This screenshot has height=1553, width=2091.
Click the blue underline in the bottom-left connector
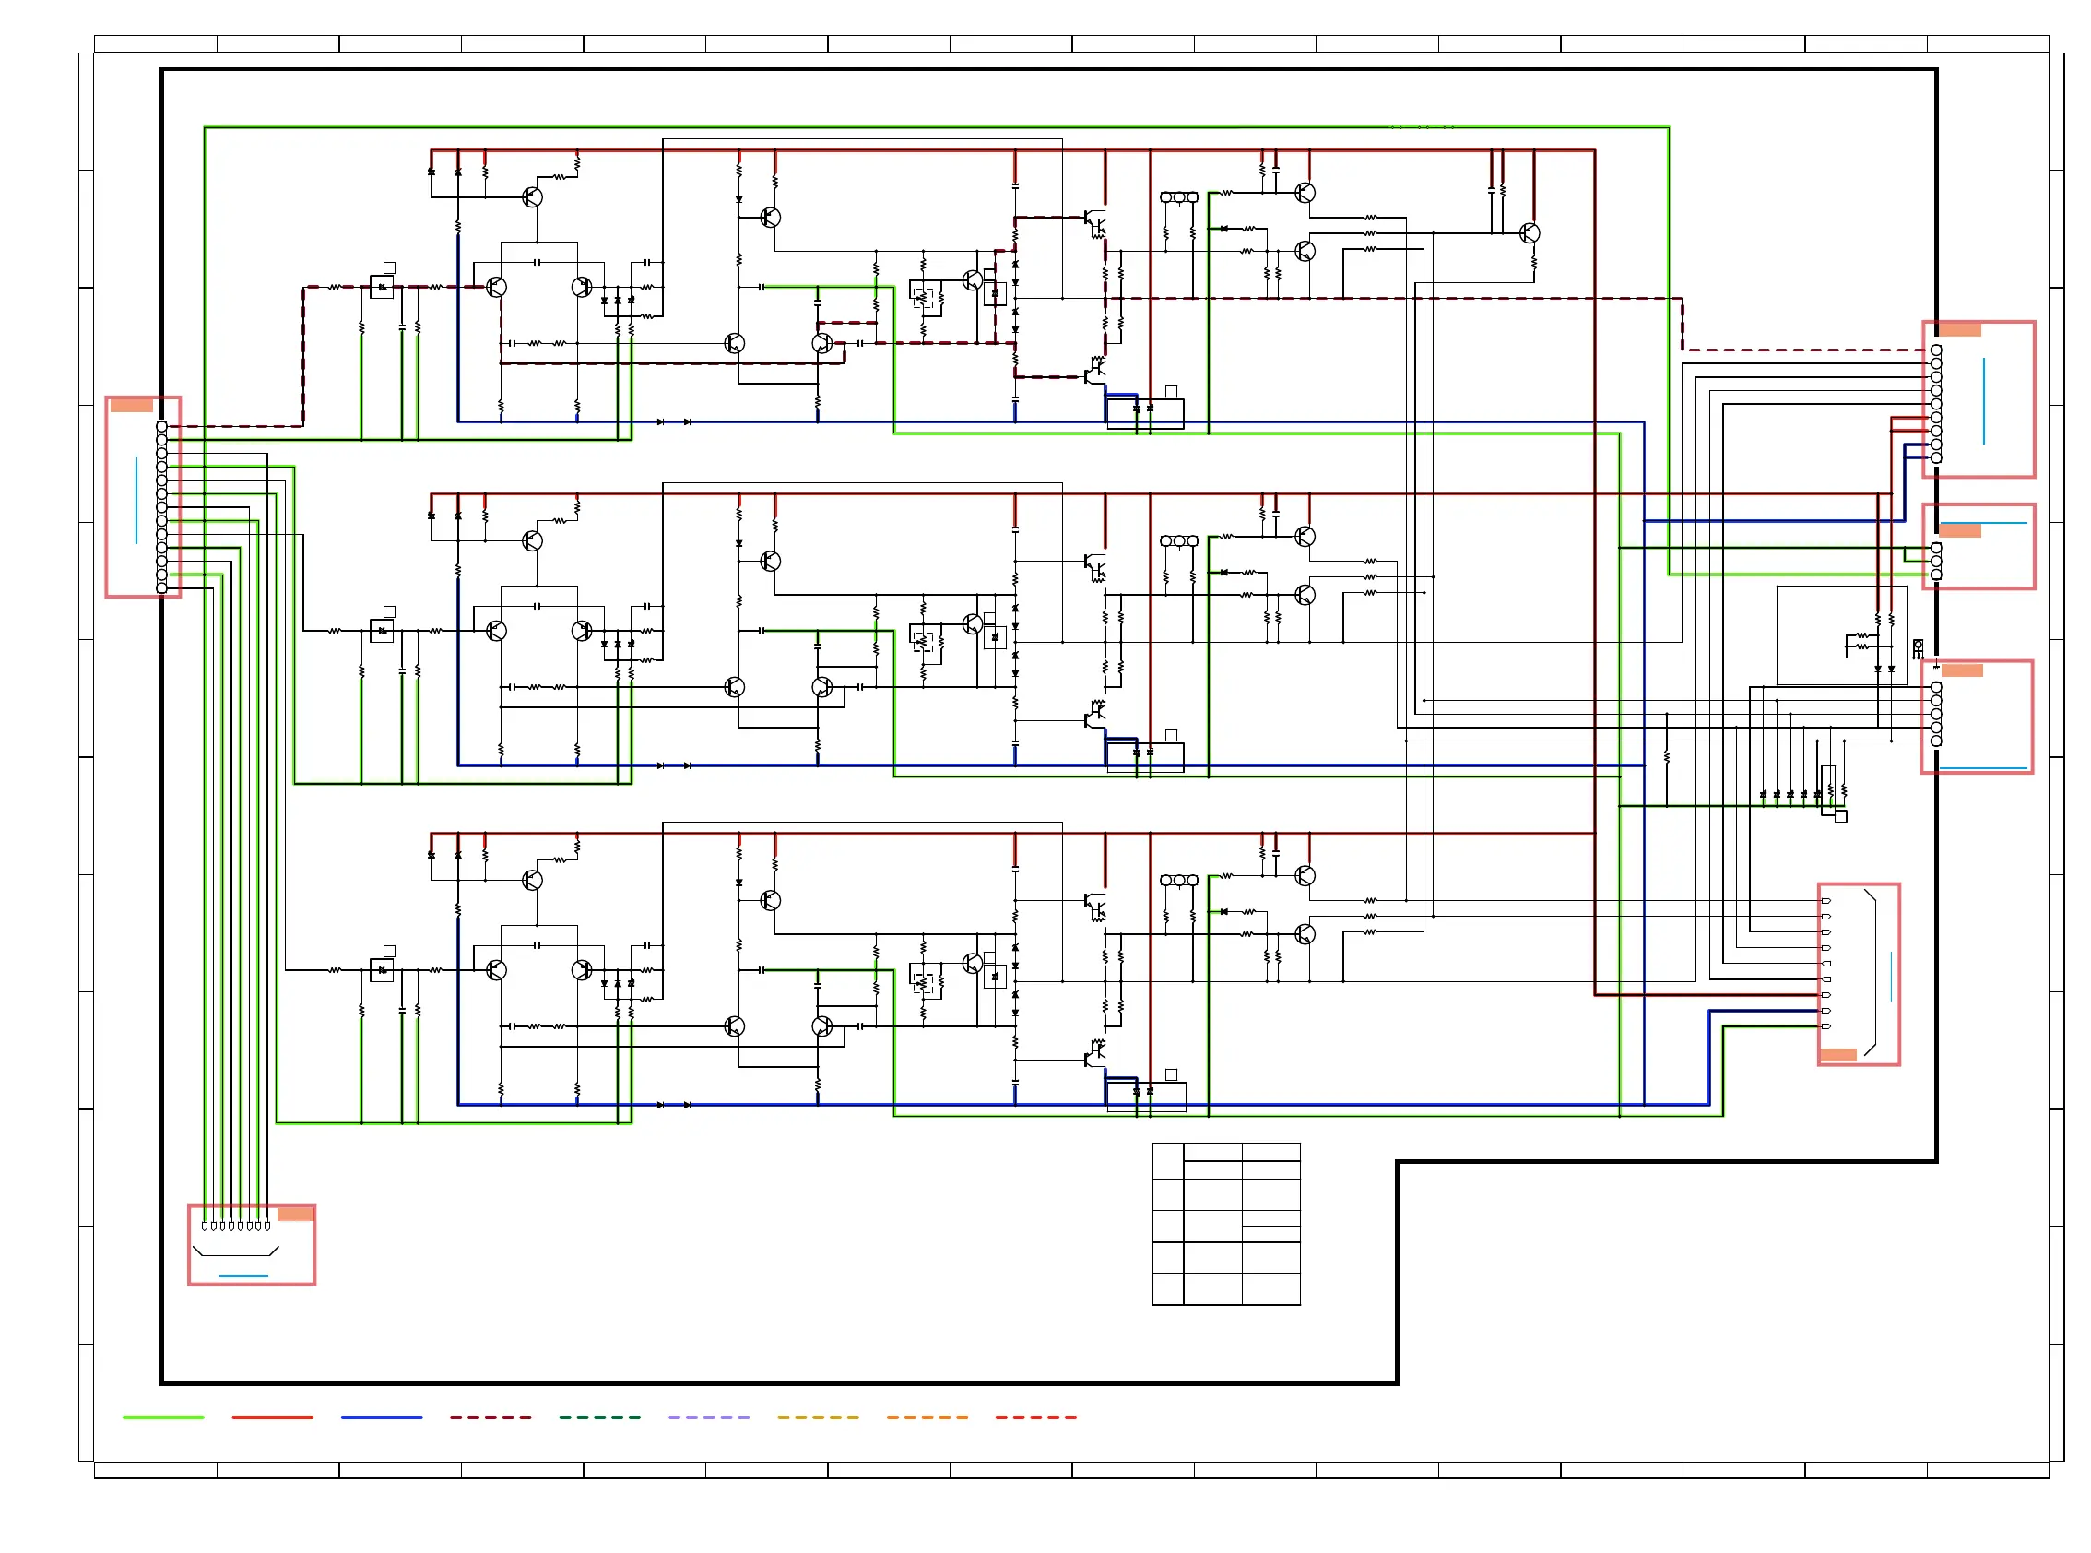tap(243, 1276)
